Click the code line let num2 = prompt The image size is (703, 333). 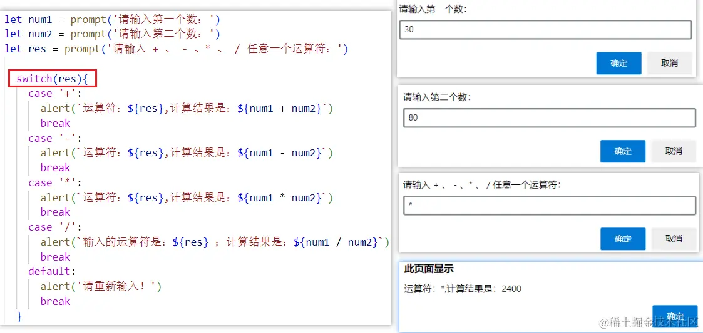(113, 34)
